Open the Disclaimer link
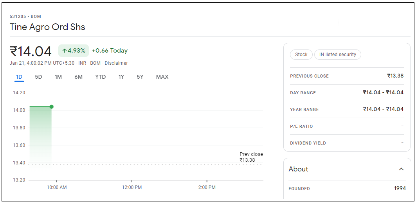 [x=116, y=63]
